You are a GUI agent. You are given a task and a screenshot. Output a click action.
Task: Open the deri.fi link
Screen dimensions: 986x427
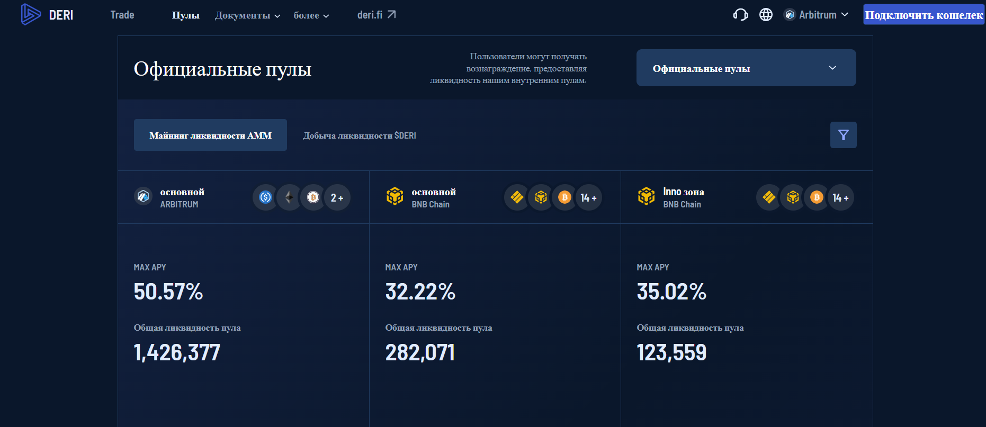377,15
